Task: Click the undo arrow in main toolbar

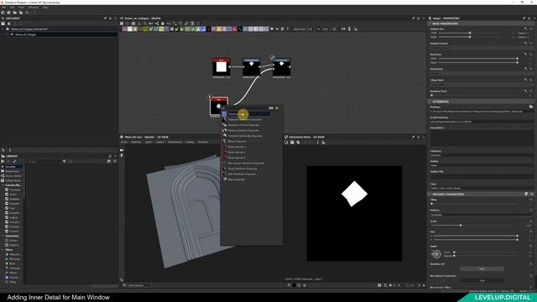Action: click(x=27, y=13)
